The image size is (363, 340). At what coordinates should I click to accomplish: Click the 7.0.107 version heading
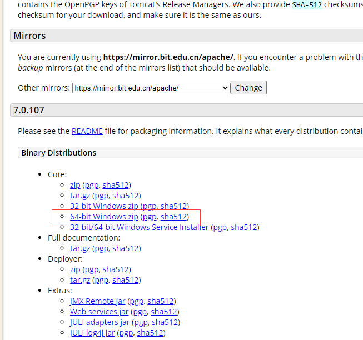(29, 110)
